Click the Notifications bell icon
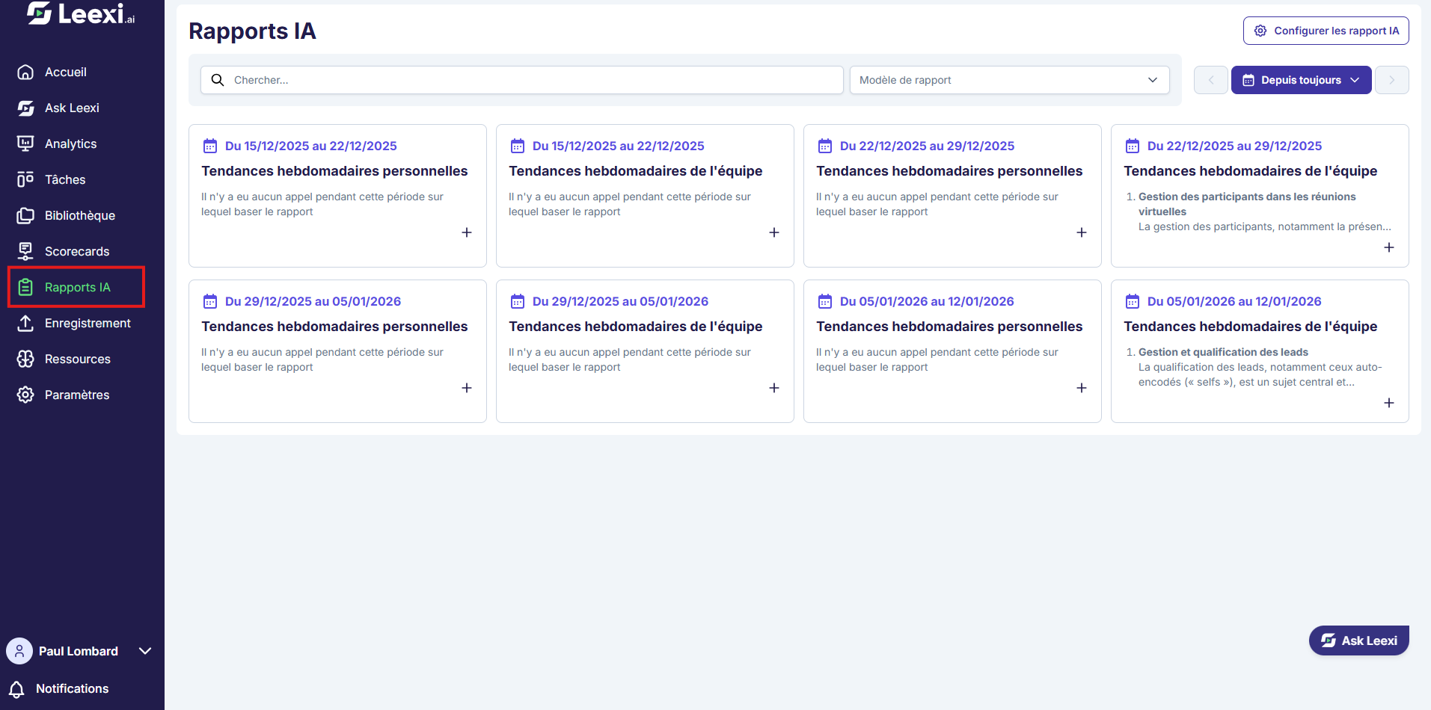Screen dimensions: 1431x710 (x=16, y=688)
